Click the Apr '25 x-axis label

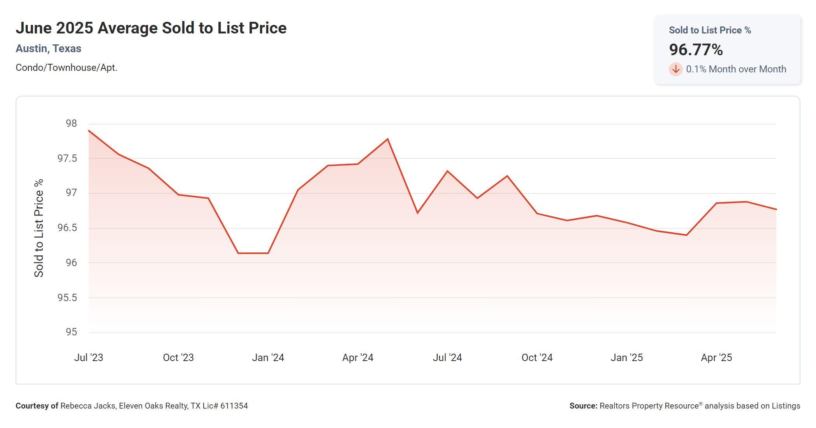tap(716, 358)
